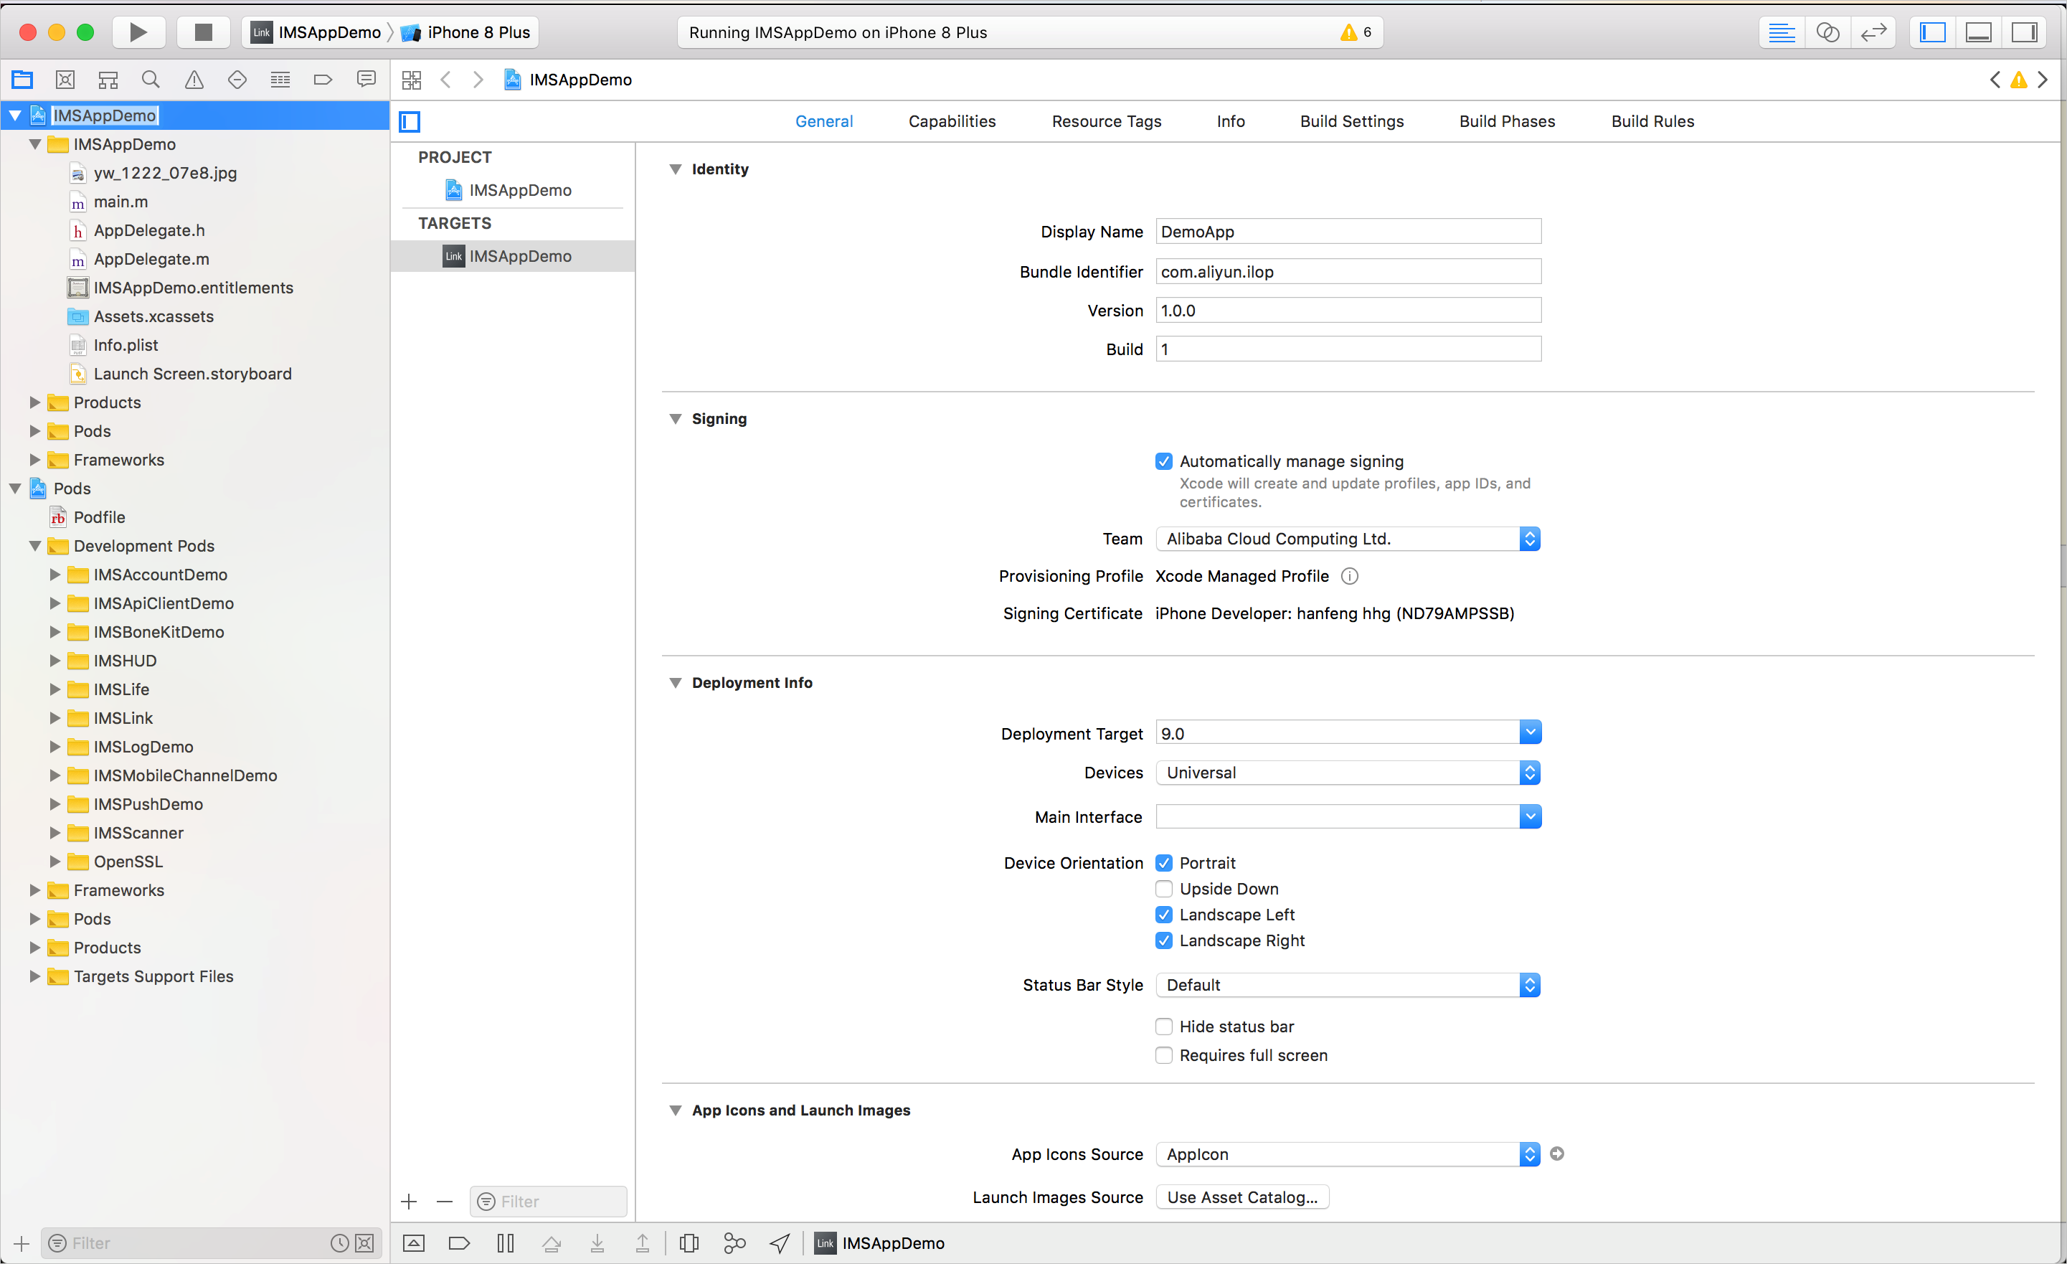Uncheck Landscape Right orientation

1163,940
